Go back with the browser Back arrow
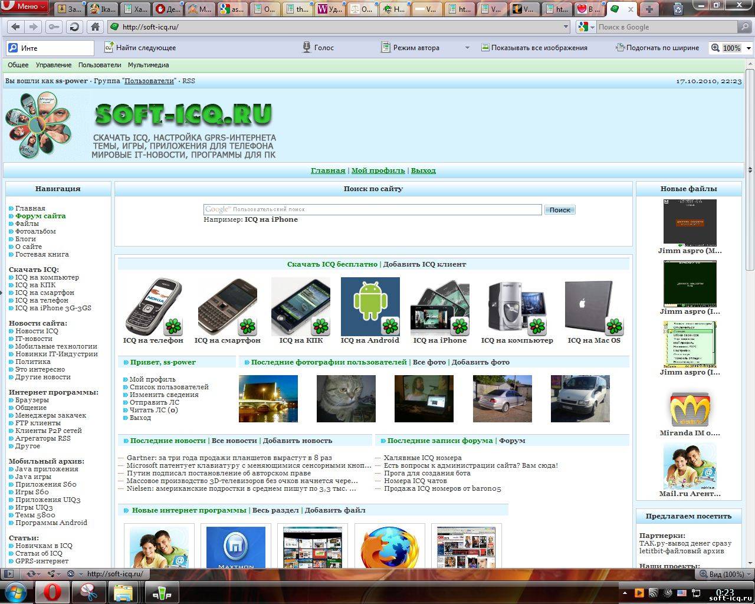The height and width of the screenshot is (604, 755). click(15, 27)
